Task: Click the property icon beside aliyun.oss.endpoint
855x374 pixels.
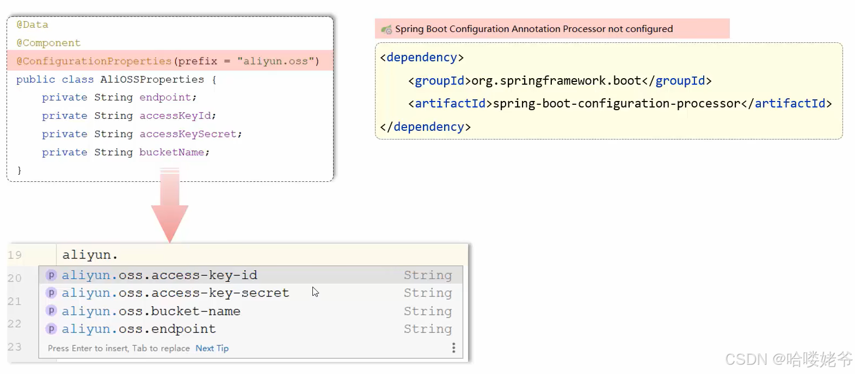Action: 51,329
